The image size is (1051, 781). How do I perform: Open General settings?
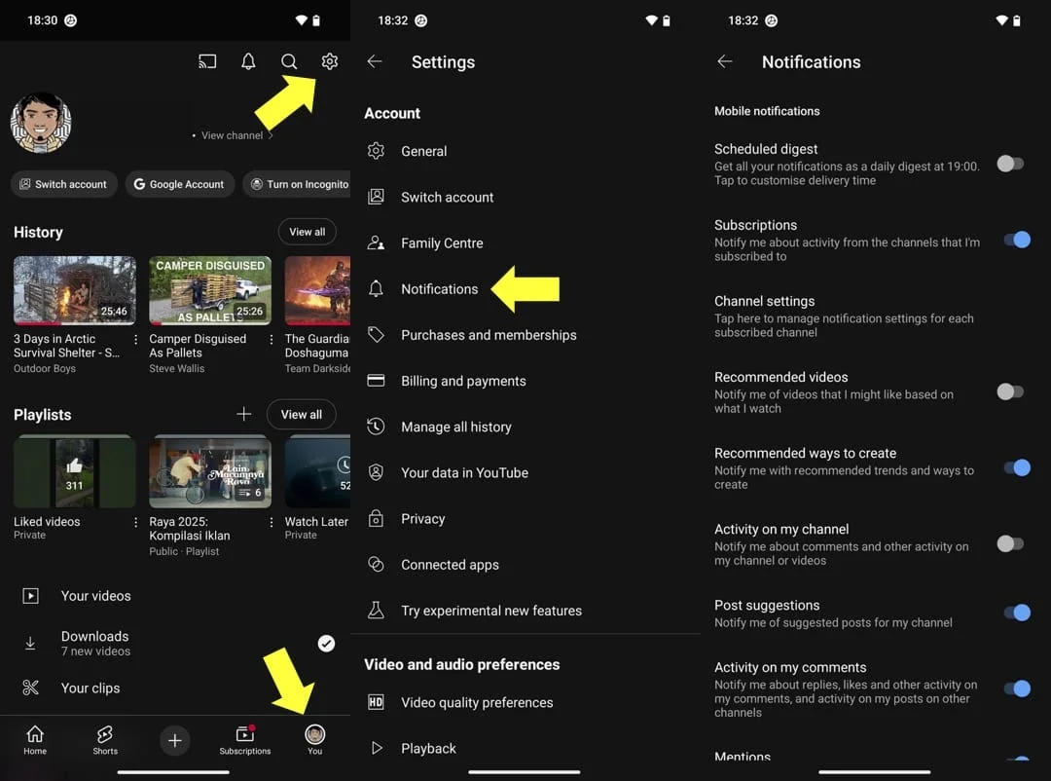pos(525,151)
